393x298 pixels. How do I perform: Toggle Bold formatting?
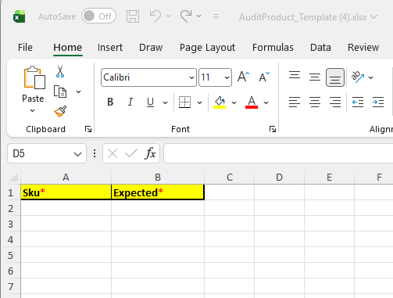point(110,102)
